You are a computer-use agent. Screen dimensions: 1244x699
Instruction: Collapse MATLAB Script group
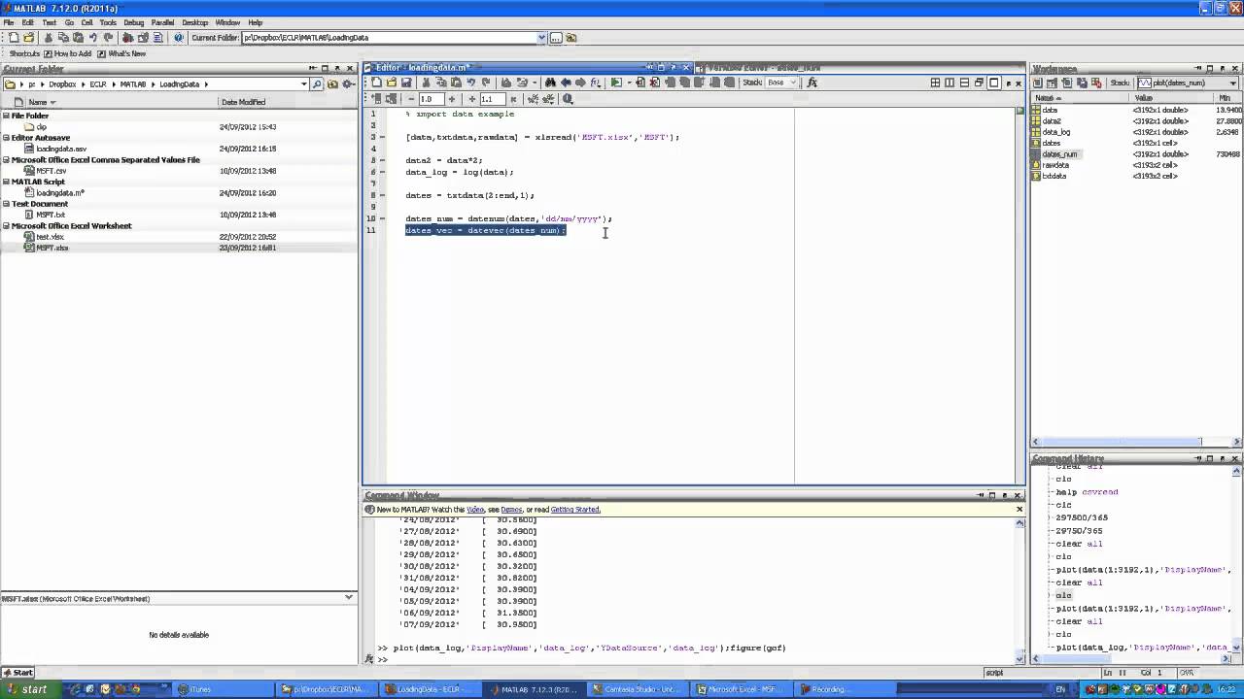point(6,182)
